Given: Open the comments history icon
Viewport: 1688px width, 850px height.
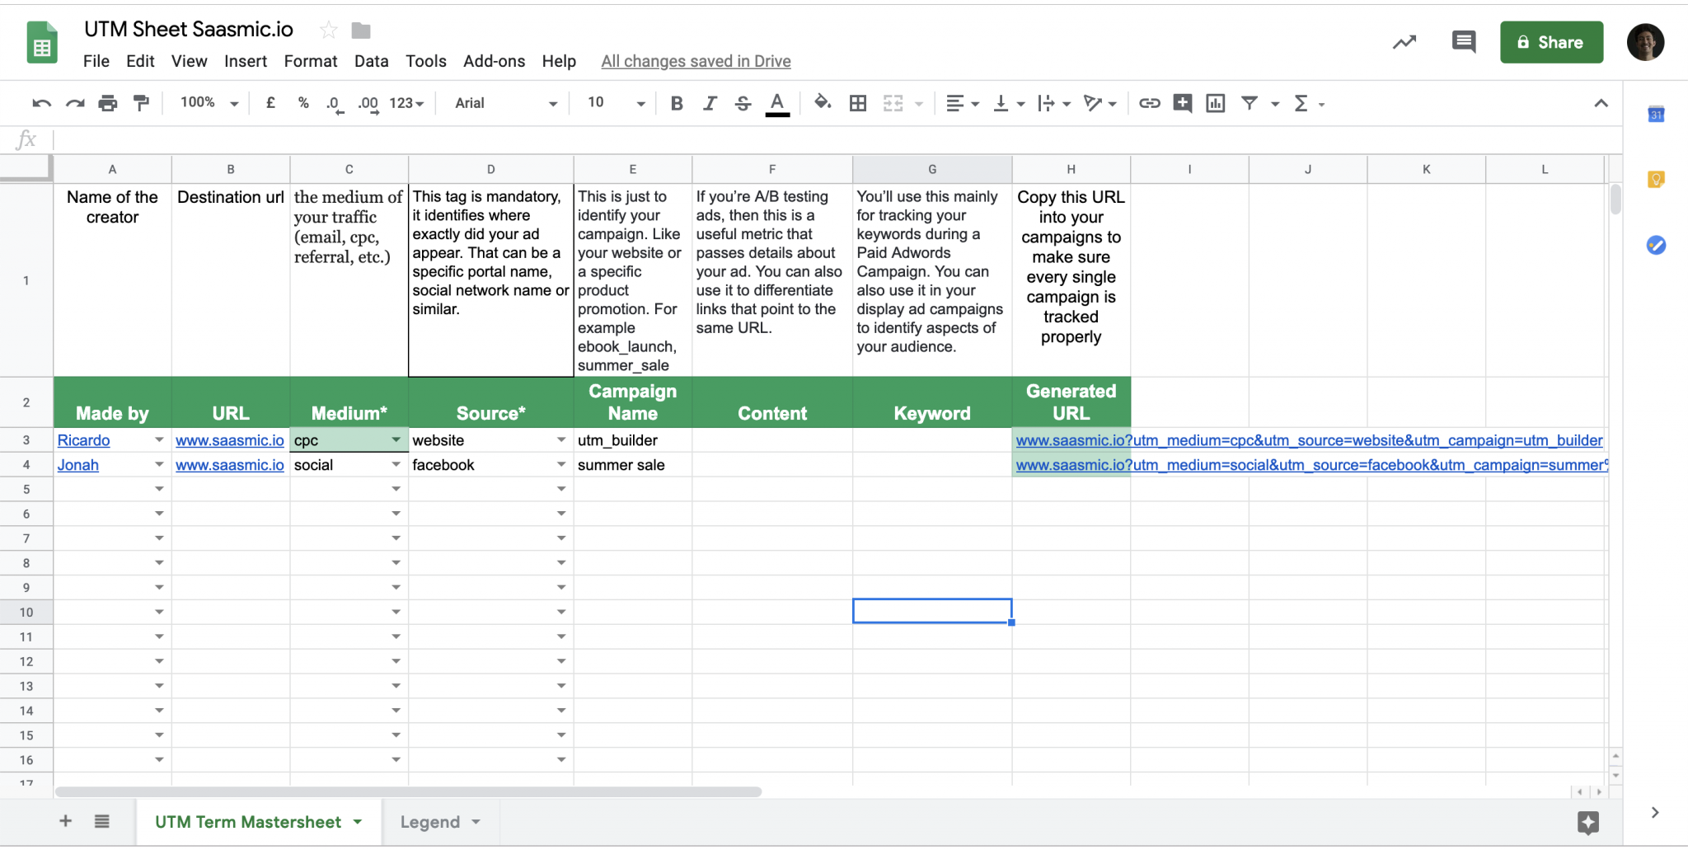Looking at the screenshot, I should click(x=1463, y=42).
